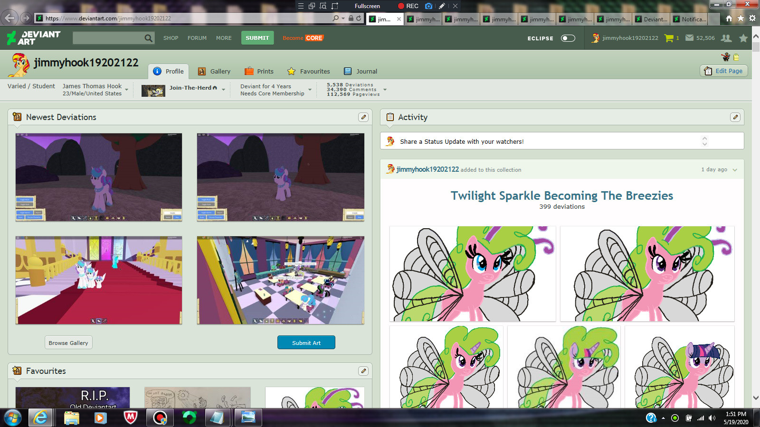The width and height of the screenshot is (760, 427).
Task: Open the shopping cart icon
Action: coord(669,38)
